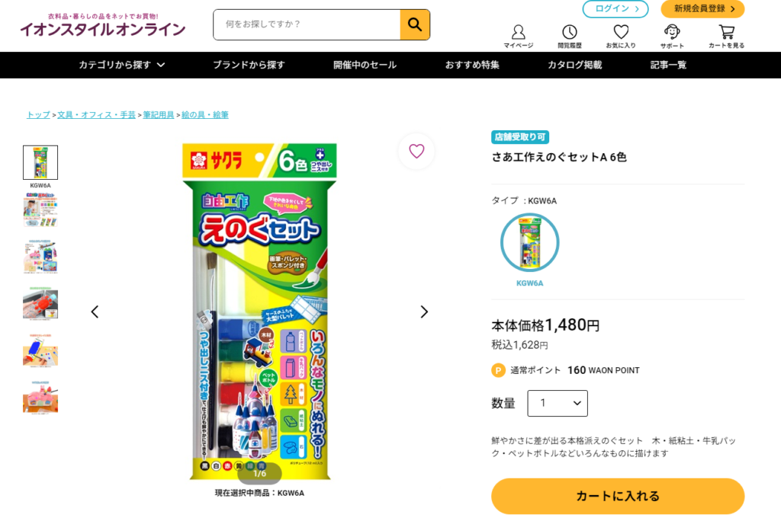
Task: Show next product image arrow
Action: pos(424,312)
